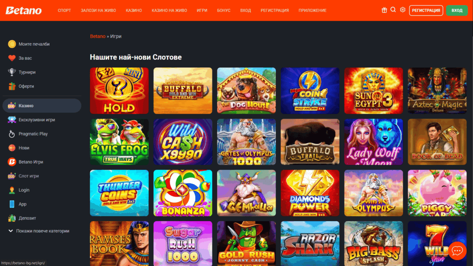Click the coin icon beside Моите печалби

click(x=12, y=44)
